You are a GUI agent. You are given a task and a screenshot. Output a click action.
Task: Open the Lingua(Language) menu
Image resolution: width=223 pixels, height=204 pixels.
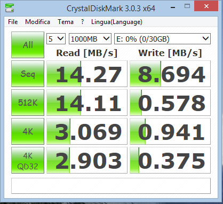[x=117, y=22]
